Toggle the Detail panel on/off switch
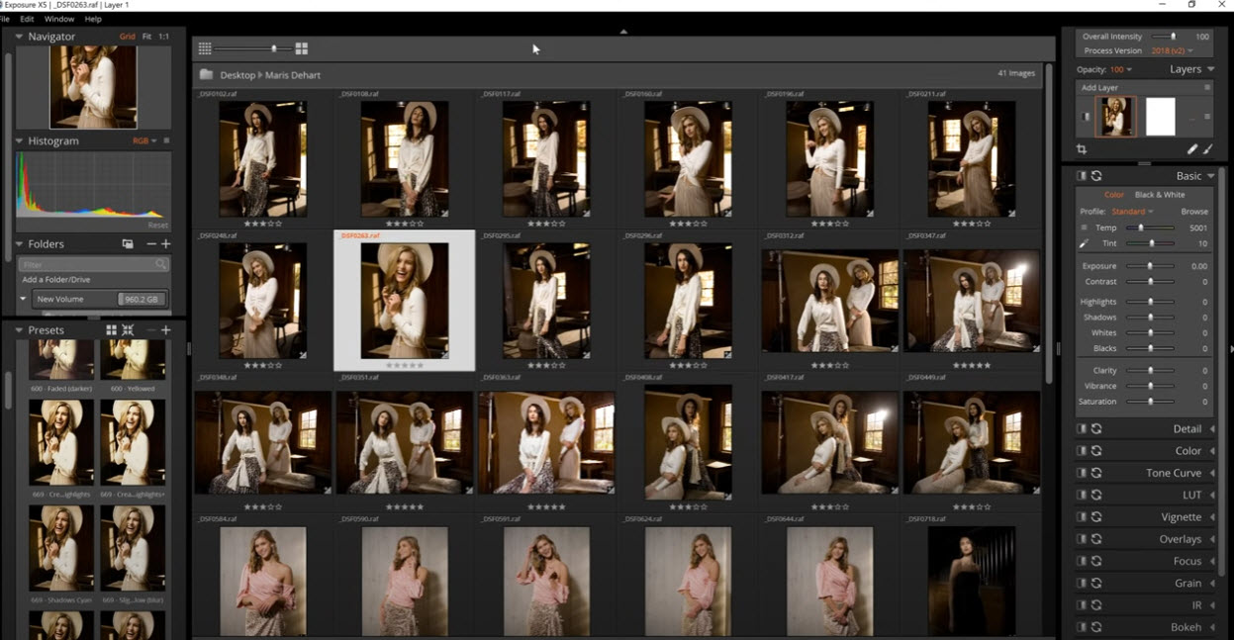The width and height of the screenshot is (1234, 640). (x=1082, y=428)
